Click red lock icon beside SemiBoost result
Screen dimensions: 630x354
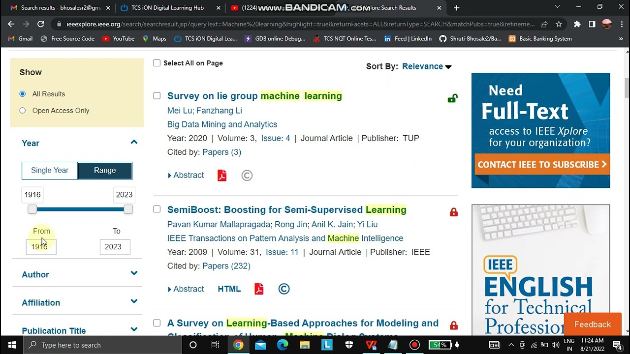coord(453,212)
